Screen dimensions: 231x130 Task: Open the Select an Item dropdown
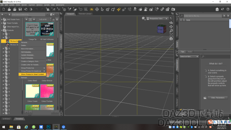pyautogui.click(x=189, y=57)
